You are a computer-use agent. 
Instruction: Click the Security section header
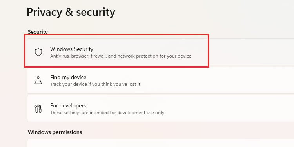tap(38, 32)
